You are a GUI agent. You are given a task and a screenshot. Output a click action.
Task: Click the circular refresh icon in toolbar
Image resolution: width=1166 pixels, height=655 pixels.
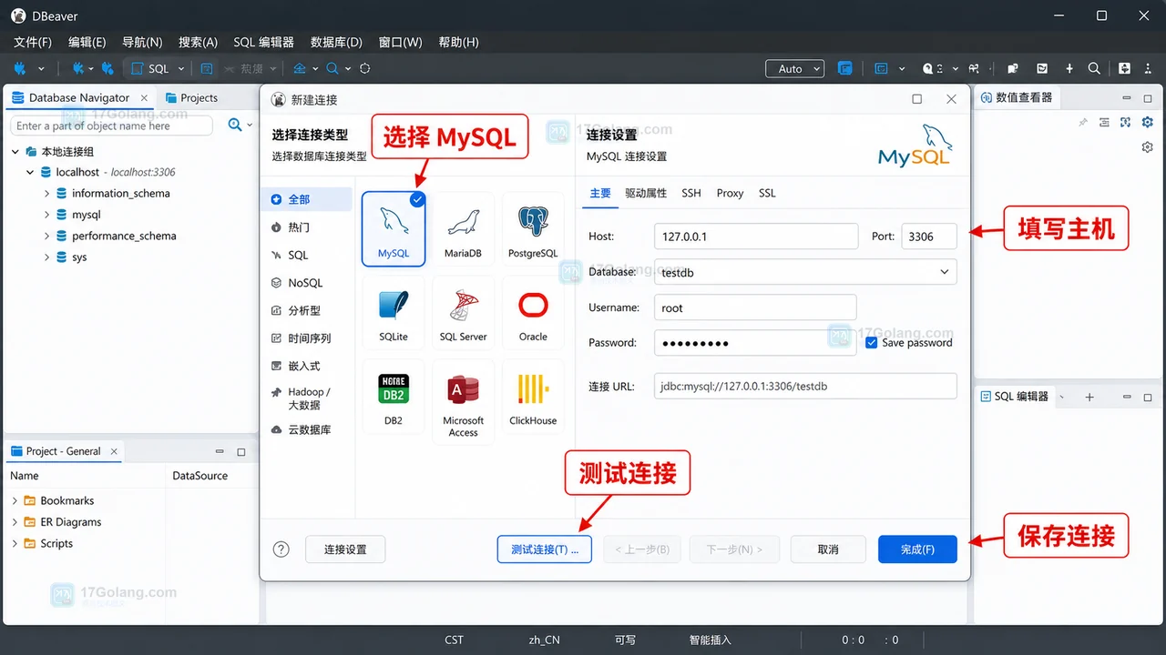(x=365, y=68)
